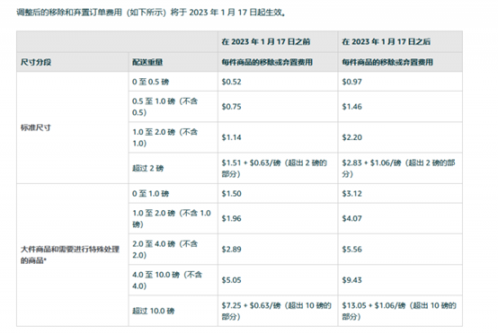This screenshot has width=498, height=334.
Task: Click the $1.96 fee value
Action: pyautogui.click(x=231, y=218)
